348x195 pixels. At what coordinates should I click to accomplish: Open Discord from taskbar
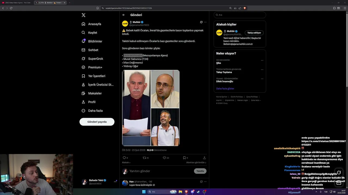[192, 192]
